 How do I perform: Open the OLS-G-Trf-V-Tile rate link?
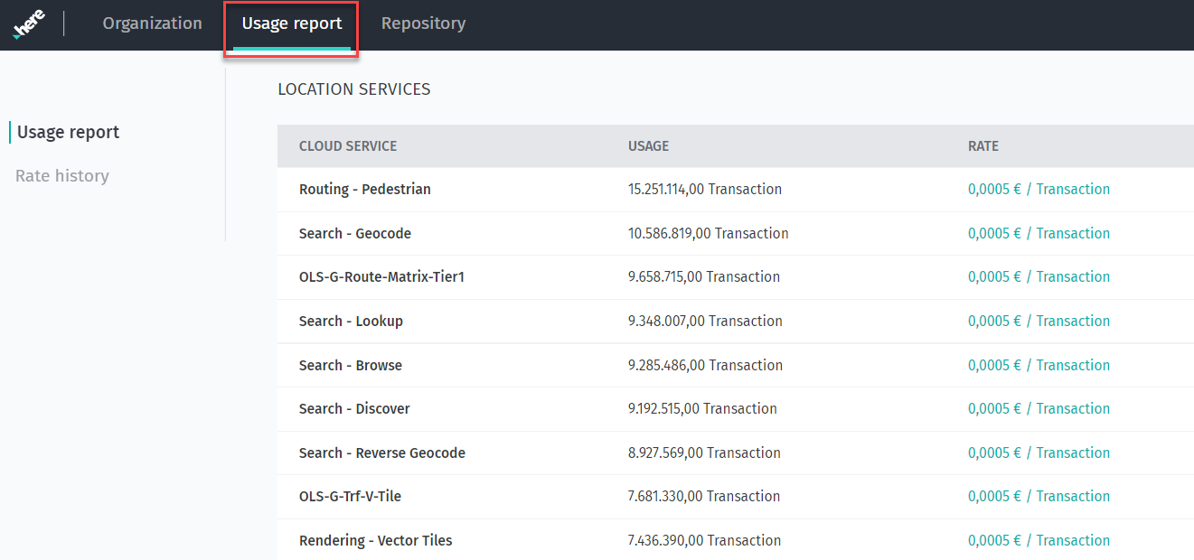pos(1039,497)
